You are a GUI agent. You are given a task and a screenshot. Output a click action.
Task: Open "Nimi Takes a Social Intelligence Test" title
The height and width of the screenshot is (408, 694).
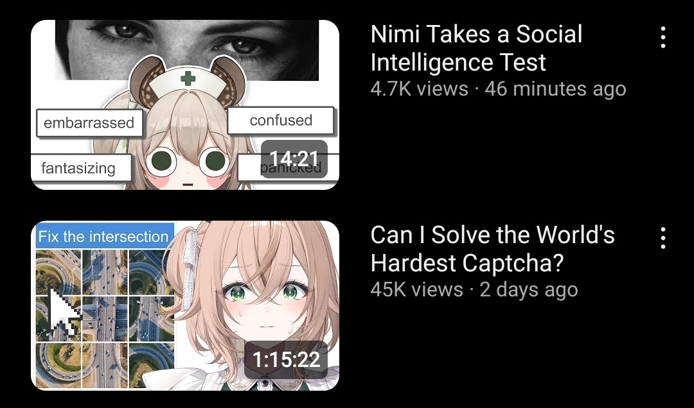pyautogui.click(x=476, y=47)
